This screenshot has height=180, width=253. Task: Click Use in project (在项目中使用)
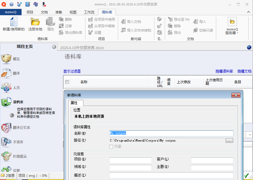pyautogui.click(x=102, y=19)
